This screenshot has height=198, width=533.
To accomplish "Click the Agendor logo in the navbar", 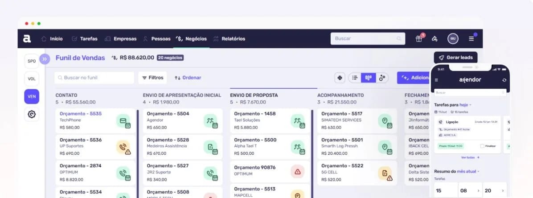I will (x=27, y=39).
